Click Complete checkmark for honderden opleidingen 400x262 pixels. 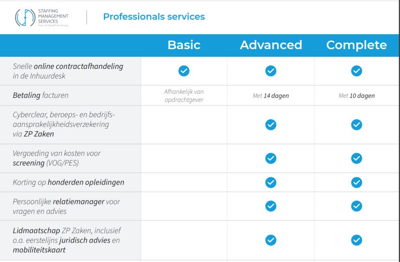356,182
